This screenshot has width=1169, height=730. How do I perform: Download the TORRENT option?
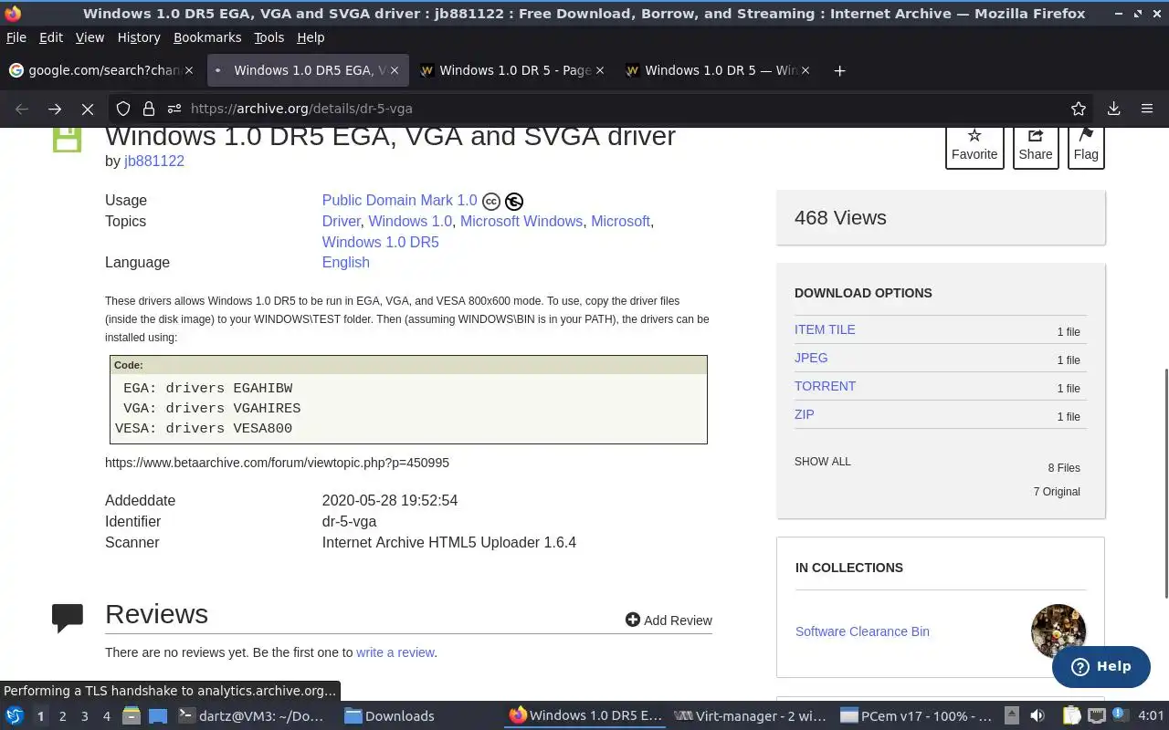[825, 386]
